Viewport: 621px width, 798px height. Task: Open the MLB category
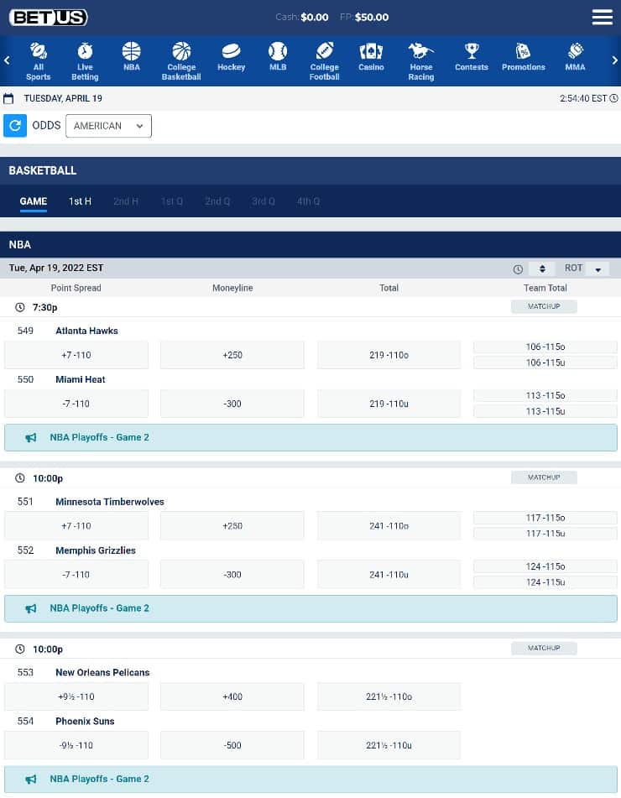(278, 56)
